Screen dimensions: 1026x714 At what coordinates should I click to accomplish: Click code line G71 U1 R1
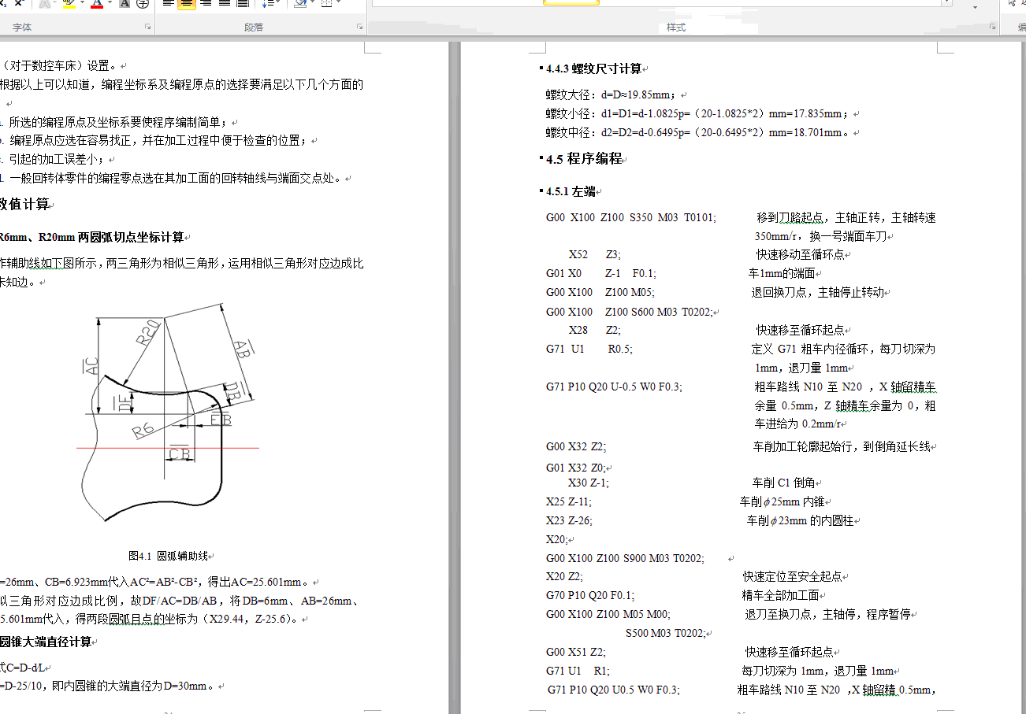[x=578, y=671]
